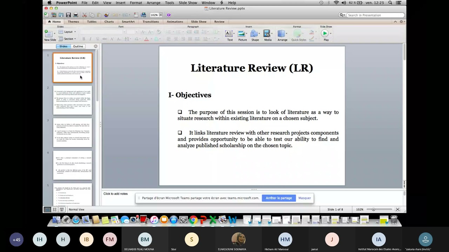Open the Review ribbon tab
Screen dimensions: 449x252
(219, 22)
